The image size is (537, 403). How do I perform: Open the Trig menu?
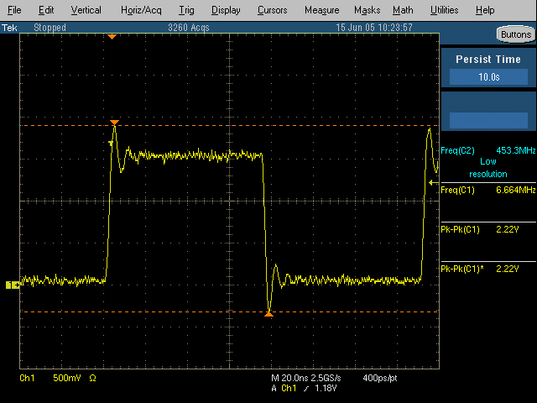186,10
